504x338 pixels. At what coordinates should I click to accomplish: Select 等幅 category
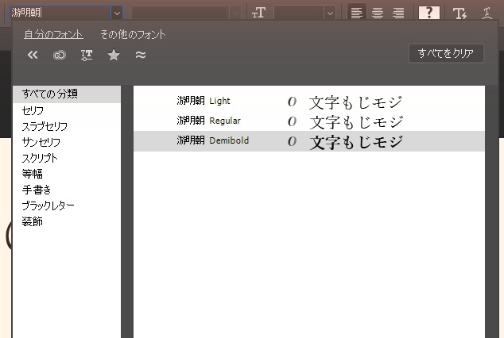point(67,174)
